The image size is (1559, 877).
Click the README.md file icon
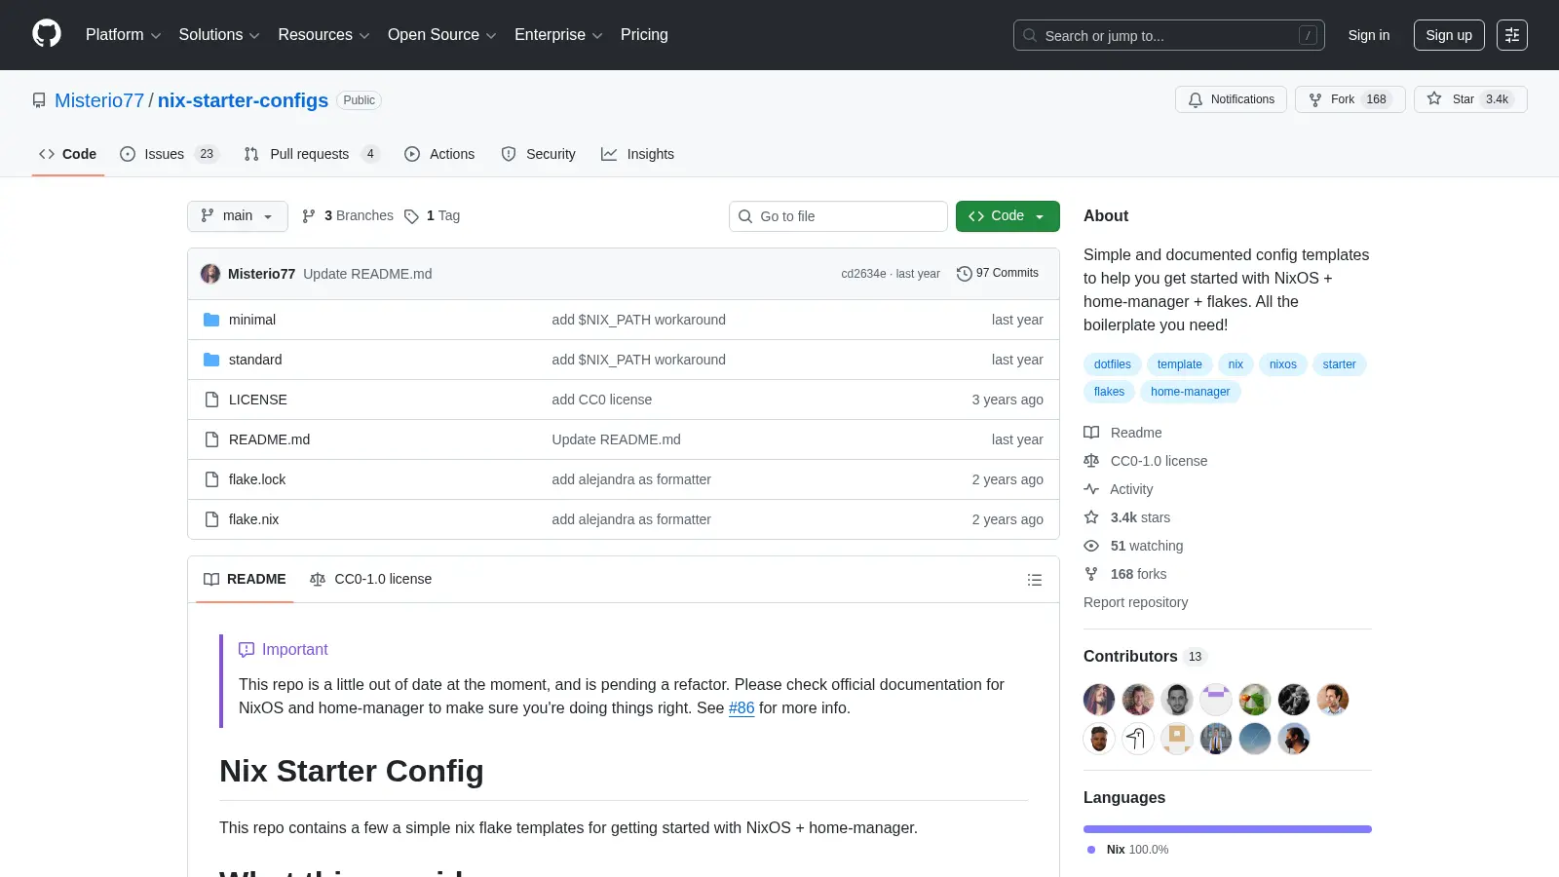(211, 439)
